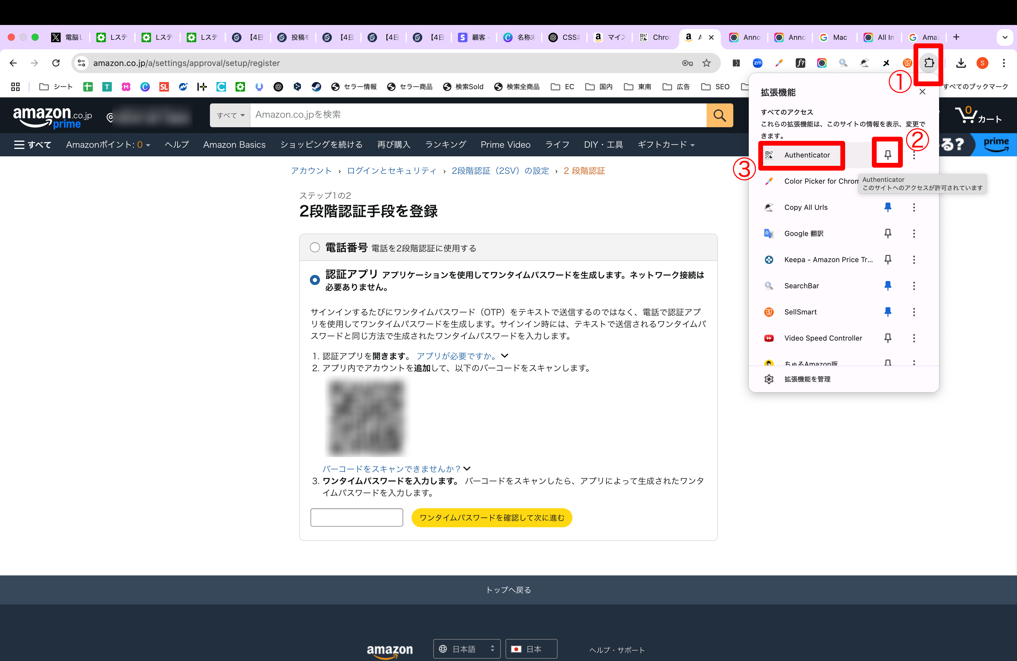Screen dimensions: 1017x661
Task: Open the セラー情報 bookmark
Action: [x=354, y=87]
